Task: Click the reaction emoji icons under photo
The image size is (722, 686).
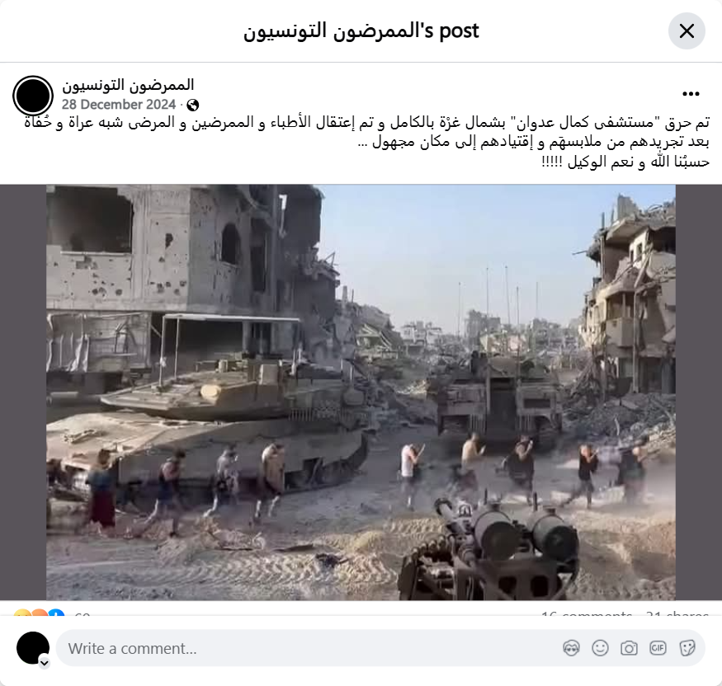Action: click(x=39, y=613)
